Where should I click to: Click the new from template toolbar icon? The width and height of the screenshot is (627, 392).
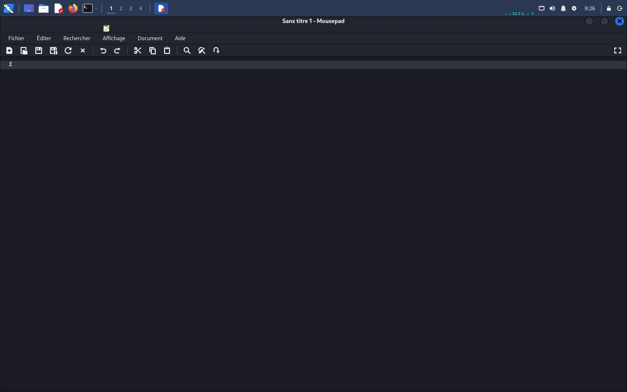[x=24, y=50]
